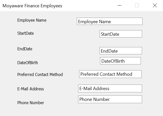
Task: Select the EndDate text field
Action: pos(121,51)
